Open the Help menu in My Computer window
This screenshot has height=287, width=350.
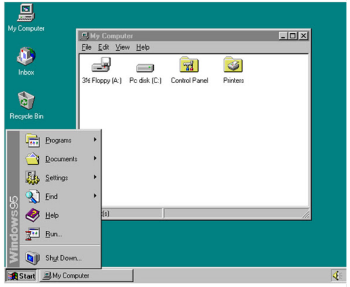143,47
